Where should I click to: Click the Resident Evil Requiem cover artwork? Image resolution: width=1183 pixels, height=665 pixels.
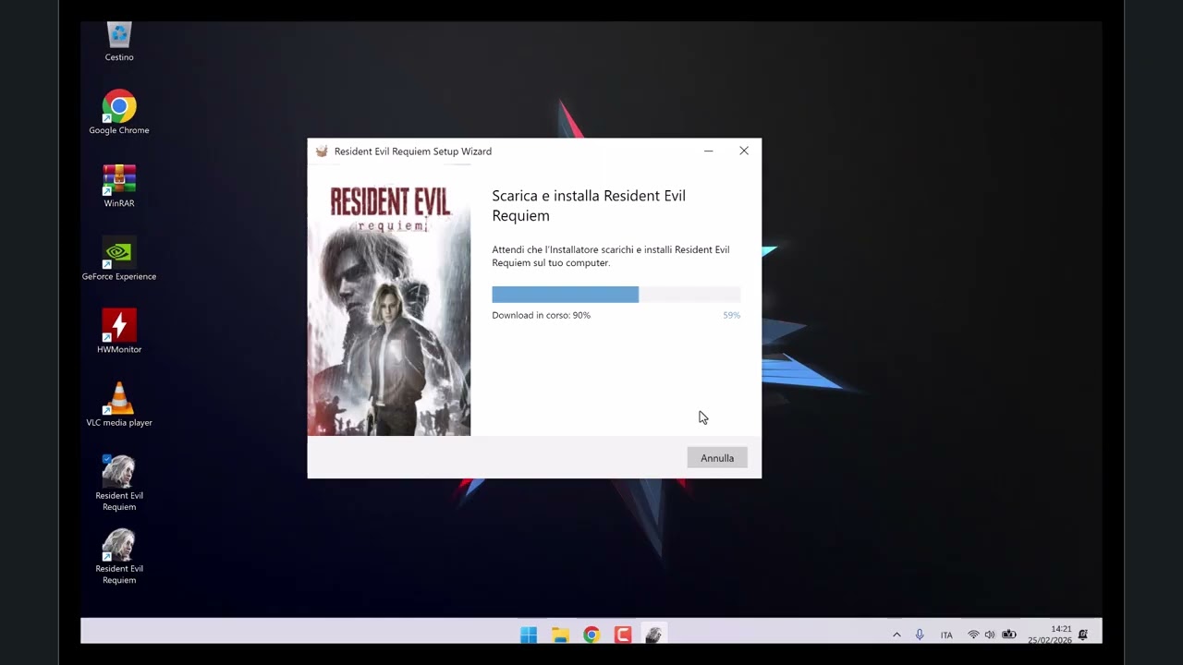click(x=389, y=300)
